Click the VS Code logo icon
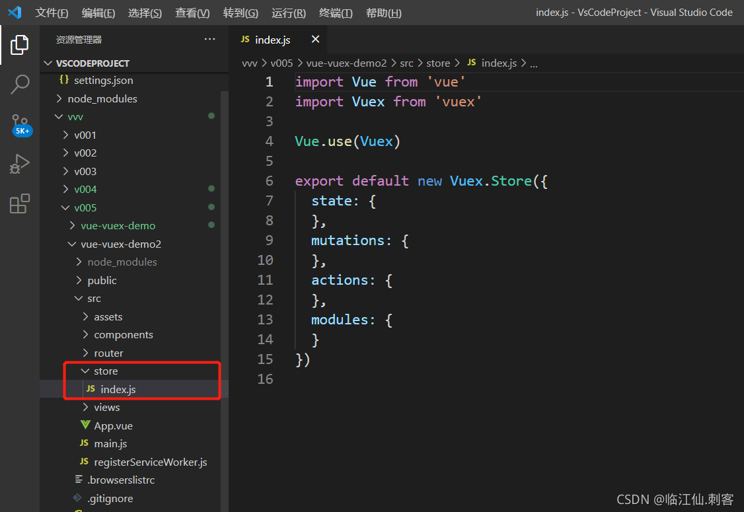The image size is (744, 512). [x=15, y=13]
